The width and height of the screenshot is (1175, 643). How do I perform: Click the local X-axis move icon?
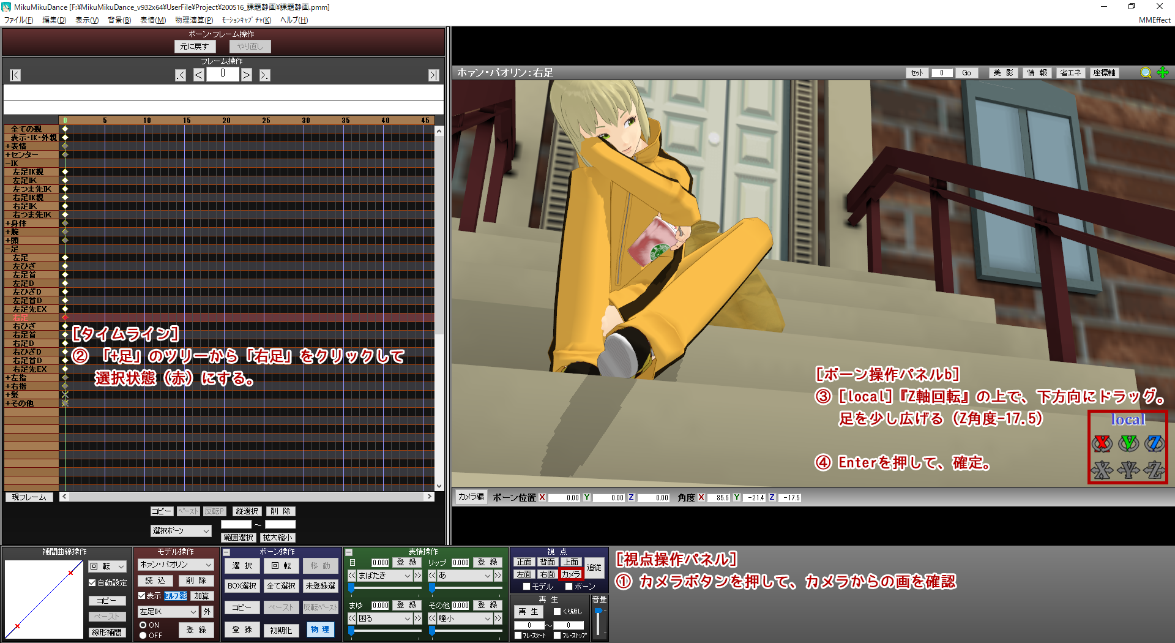click(1102, 470)
